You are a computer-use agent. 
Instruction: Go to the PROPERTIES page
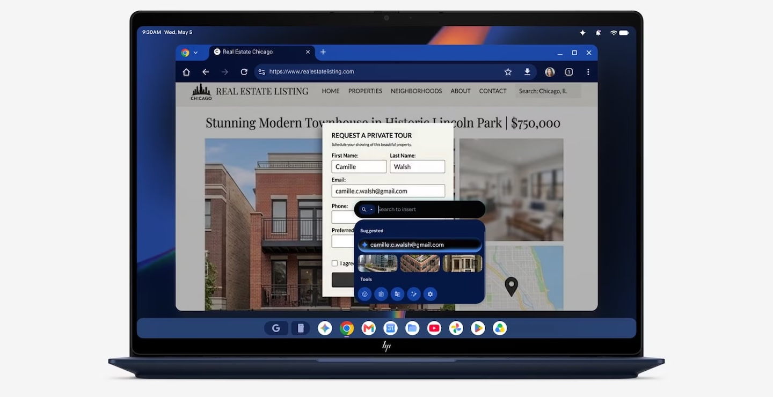(x=365, y=91)
